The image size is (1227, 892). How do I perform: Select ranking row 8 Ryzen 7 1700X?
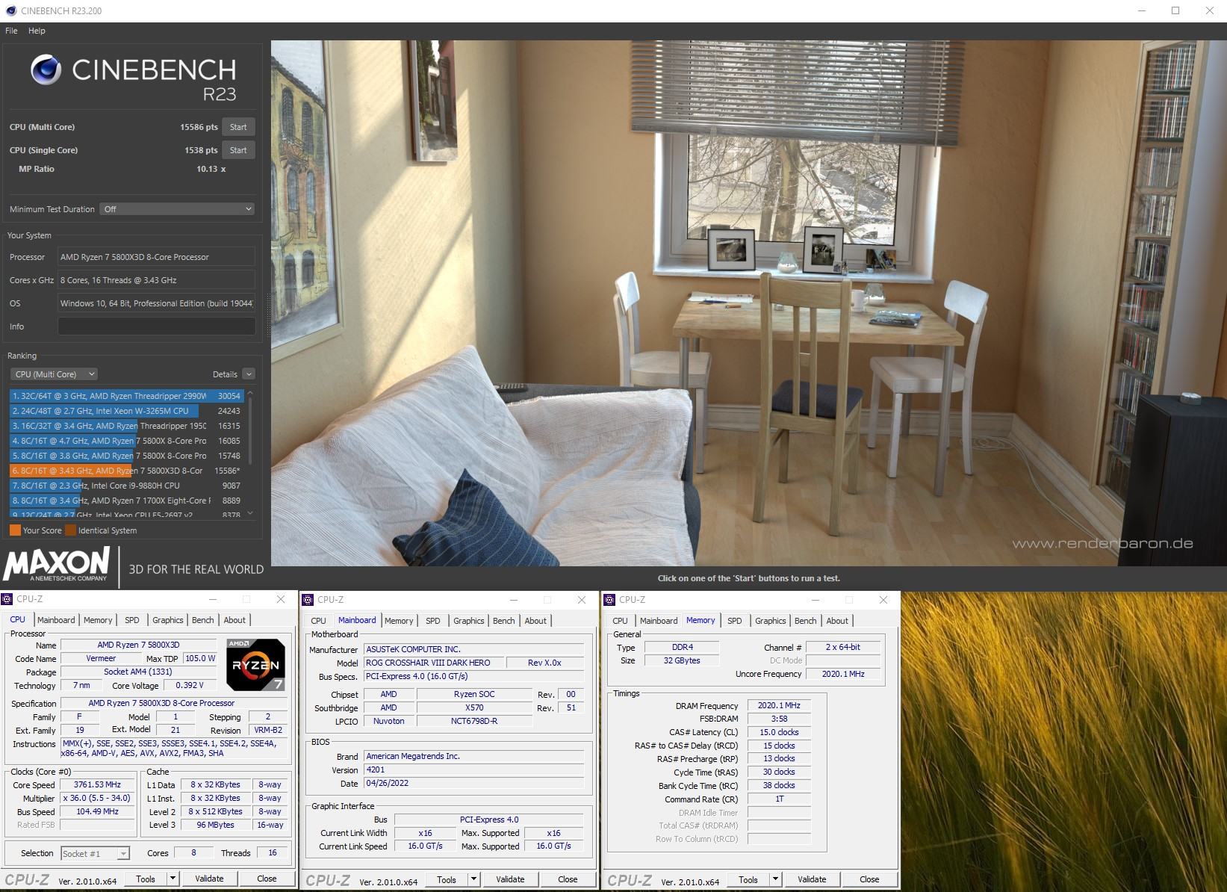(x=126, y=501)
